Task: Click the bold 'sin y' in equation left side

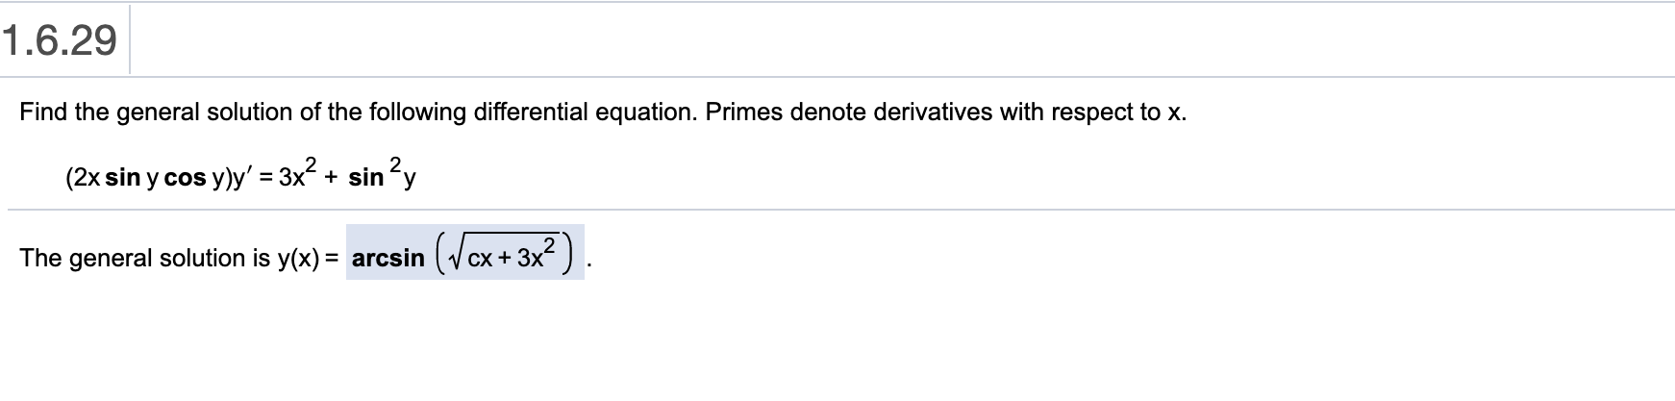Action: click(132, 179)
